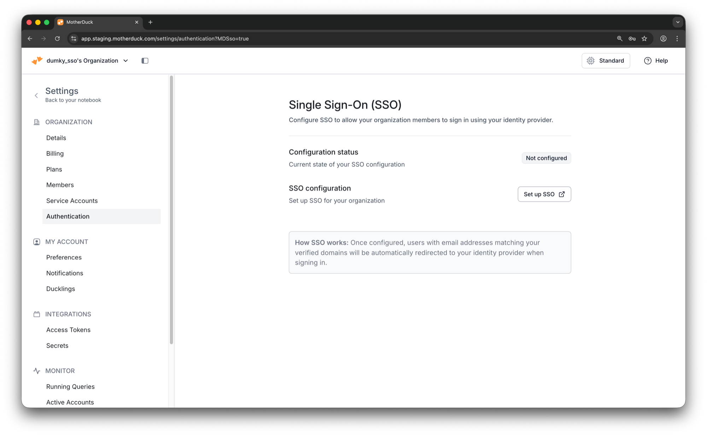Screen dimensions: 707x436
Task: Open Back to your notebook link
Action: coord(73,100)
